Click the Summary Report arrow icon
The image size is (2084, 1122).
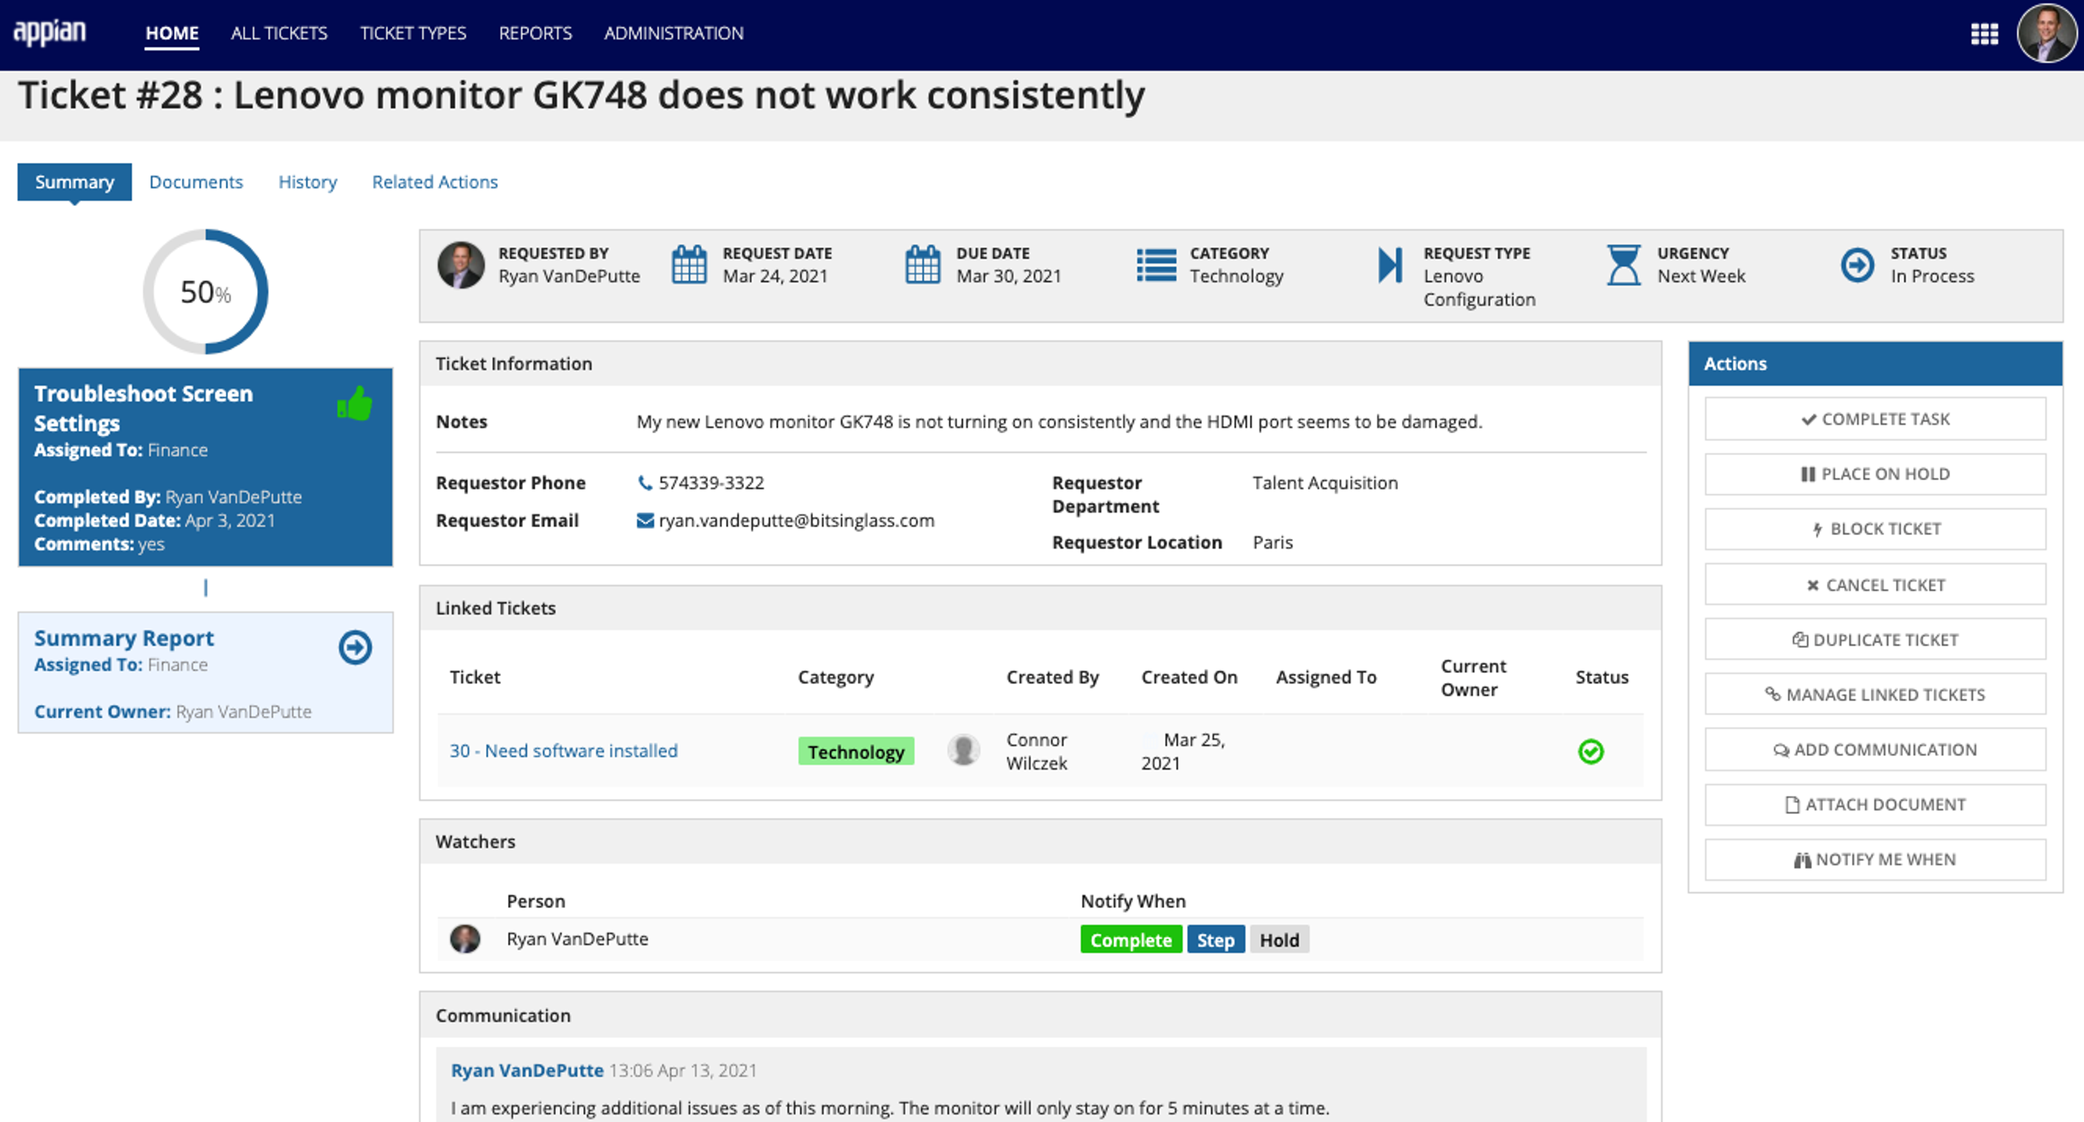click(355, 647)
